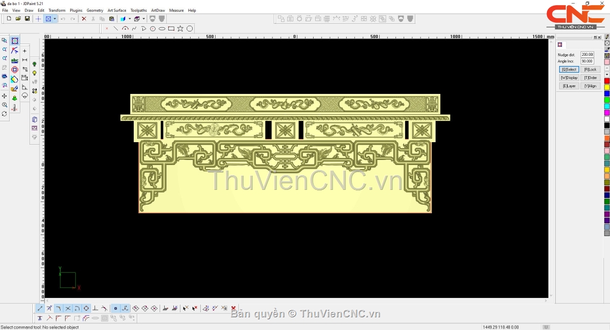Click the refresh redraw icon at left toolbar bottom
The width and height of the screenshot is (610, 330).
pos(5,114)
